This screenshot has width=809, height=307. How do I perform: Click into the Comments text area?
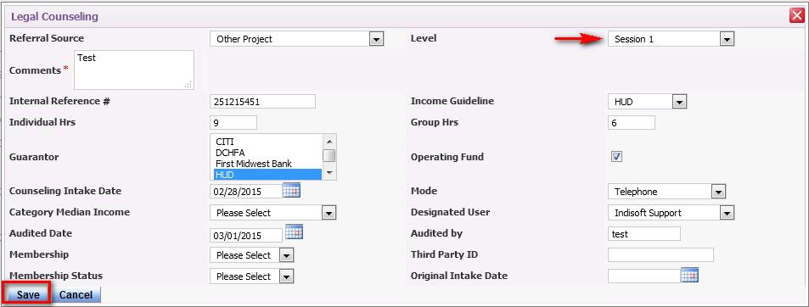(x=134, y=70)
